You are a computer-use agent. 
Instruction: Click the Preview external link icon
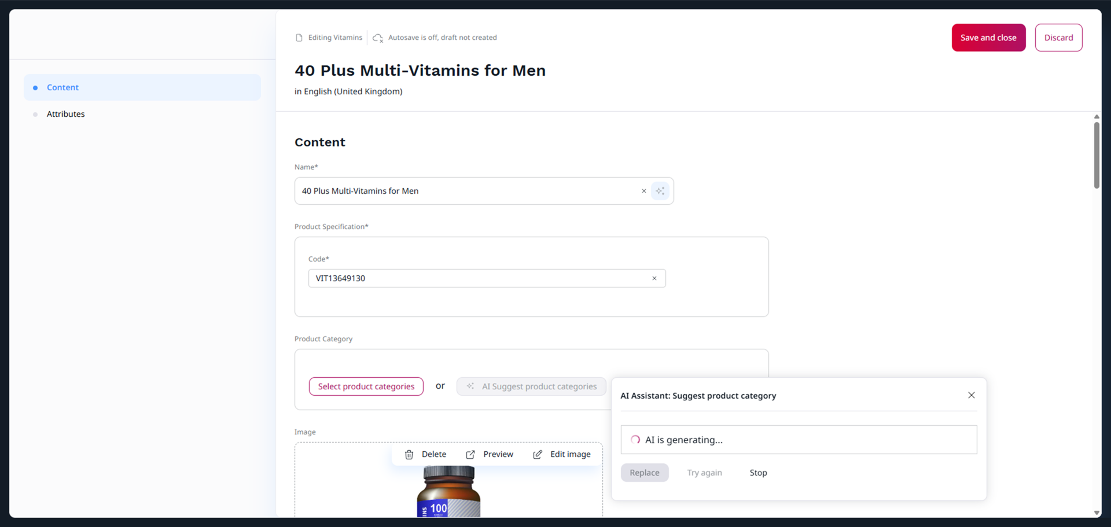coord(470,455)
